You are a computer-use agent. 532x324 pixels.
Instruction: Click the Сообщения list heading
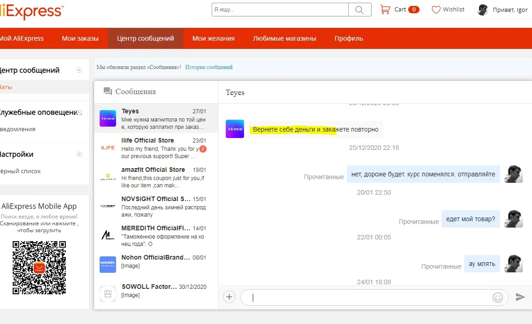136,91
